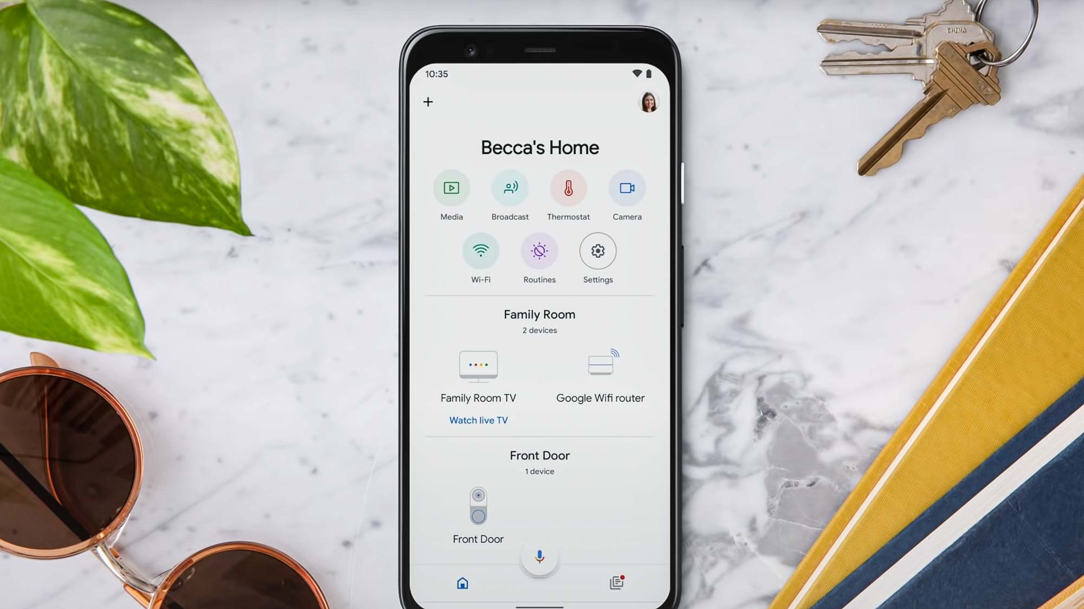Toggle Family Room TV on/off
The height and width of the screenshot is (609, 1084).
[477, 365]
